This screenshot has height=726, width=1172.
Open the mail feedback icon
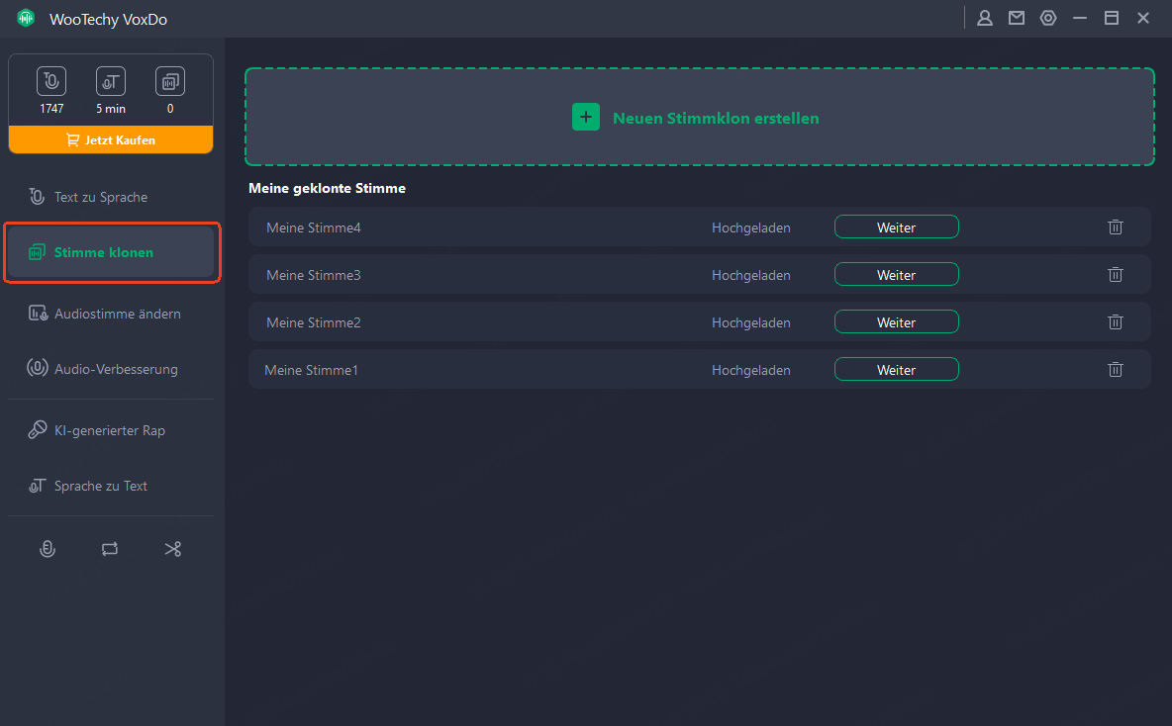1017,18
